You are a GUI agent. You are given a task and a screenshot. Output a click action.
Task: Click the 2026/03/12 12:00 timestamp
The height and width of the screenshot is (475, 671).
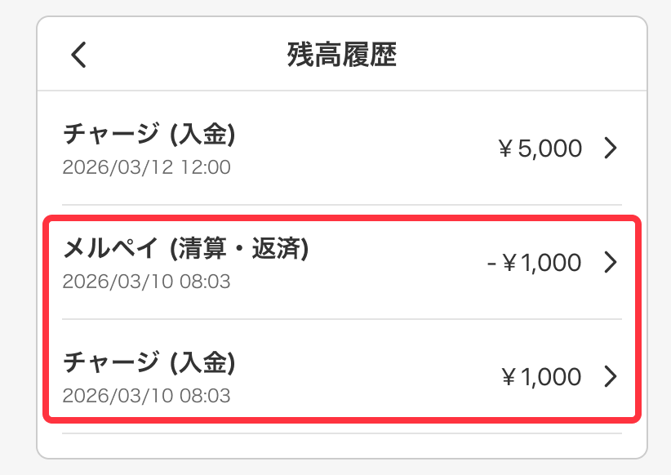[x=147, y=168]
